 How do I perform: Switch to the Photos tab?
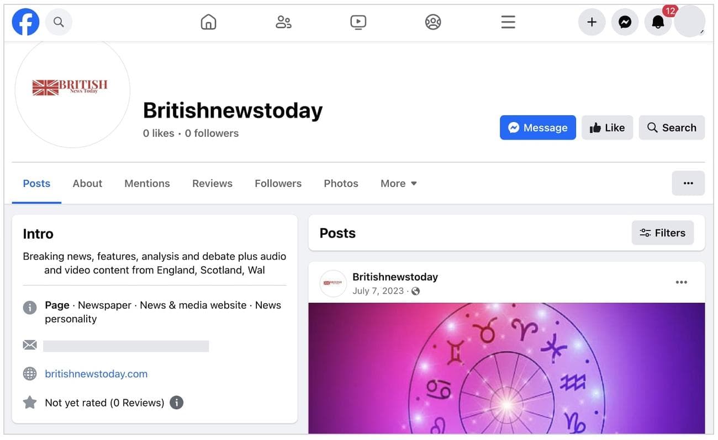[341, 183]
